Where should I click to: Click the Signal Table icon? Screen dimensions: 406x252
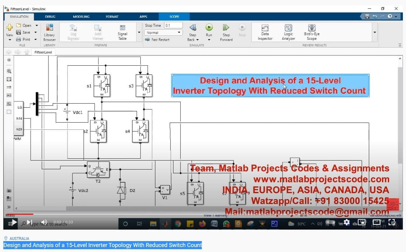pyautogui.click(x=122, y=28)
